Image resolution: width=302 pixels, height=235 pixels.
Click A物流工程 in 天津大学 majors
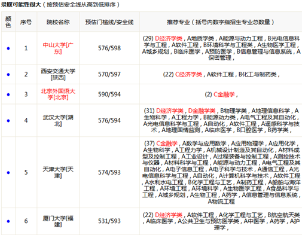(221, 202)
